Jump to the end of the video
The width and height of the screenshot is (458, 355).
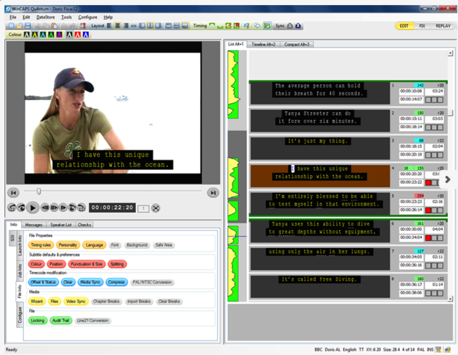213,192
